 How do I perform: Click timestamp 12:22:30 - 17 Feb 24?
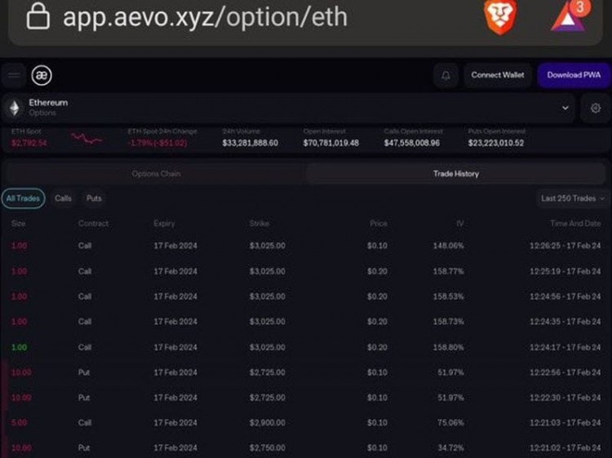point(565,398)
